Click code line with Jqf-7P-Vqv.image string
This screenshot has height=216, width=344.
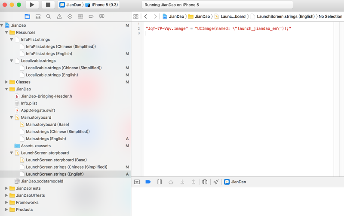218,28
